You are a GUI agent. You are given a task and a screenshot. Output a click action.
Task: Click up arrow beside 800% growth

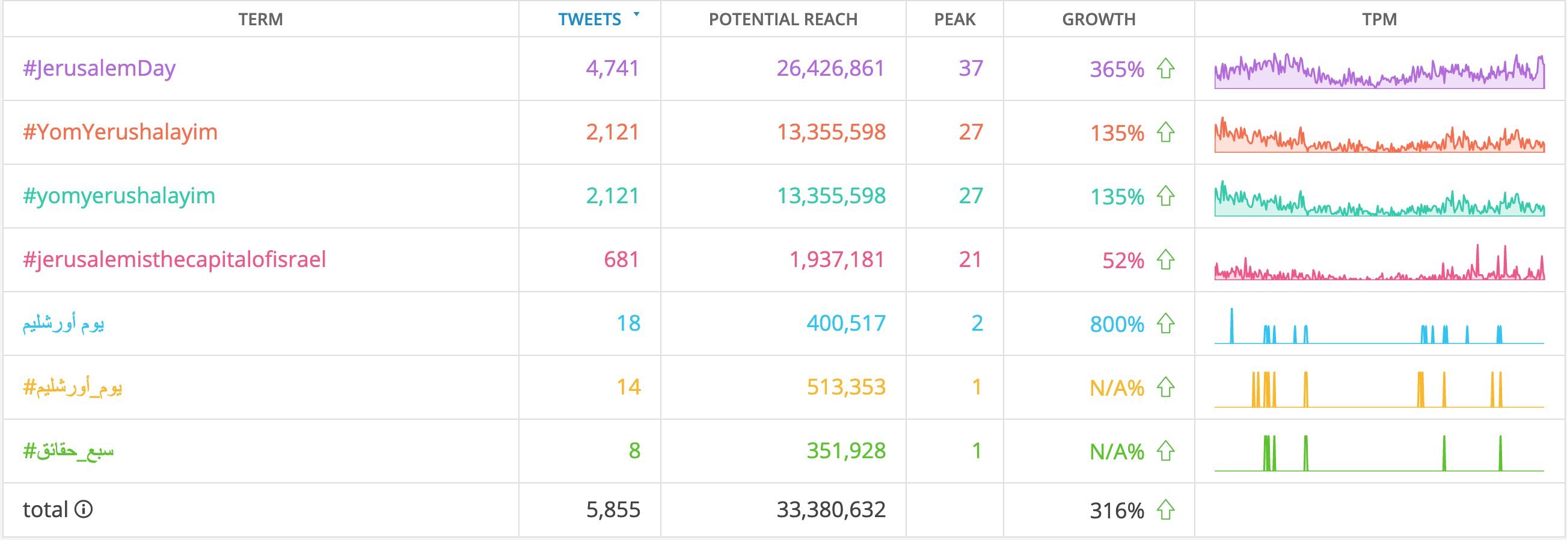tap(1165, 323)
